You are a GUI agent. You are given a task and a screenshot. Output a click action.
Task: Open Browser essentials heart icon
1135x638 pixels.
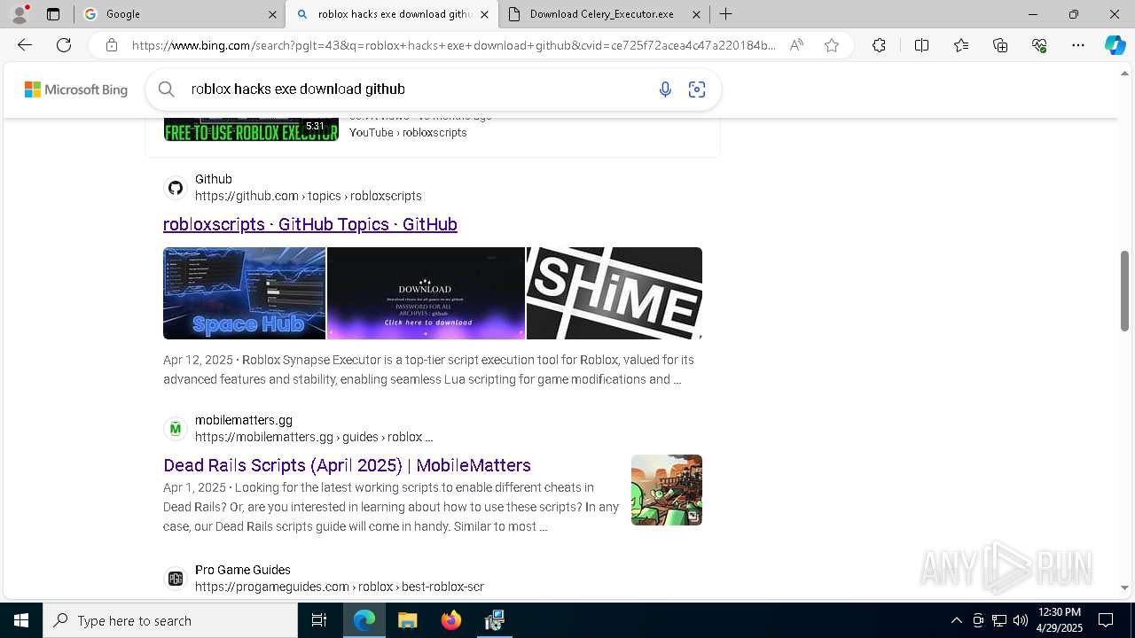[1039, 45]
